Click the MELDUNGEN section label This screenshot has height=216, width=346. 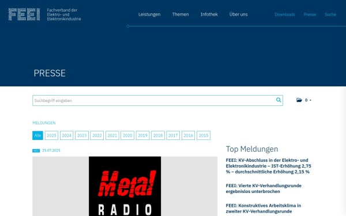44,123
